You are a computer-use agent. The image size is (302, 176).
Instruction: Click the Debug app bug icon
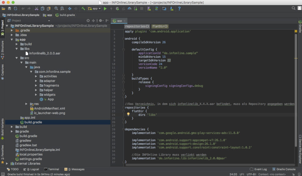click(x=117, y=9)
